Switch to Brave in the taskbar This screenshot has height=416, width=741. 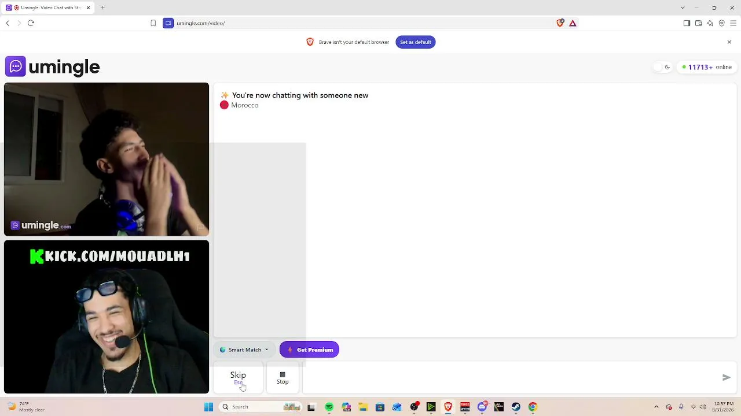448,407
